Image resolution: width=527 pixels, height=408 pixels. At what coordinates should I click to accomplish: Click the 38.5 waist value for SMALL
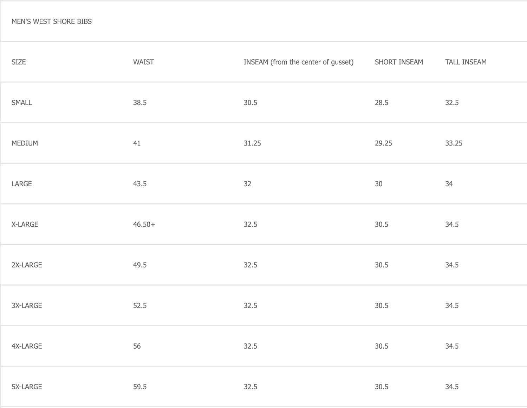coord(140,103)
